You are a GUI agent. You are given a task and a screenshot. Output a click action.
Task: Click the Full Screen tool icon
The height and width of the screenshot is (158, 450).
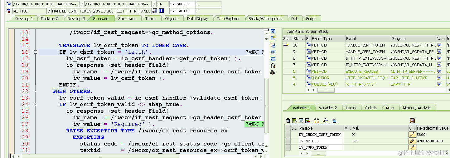273,52
